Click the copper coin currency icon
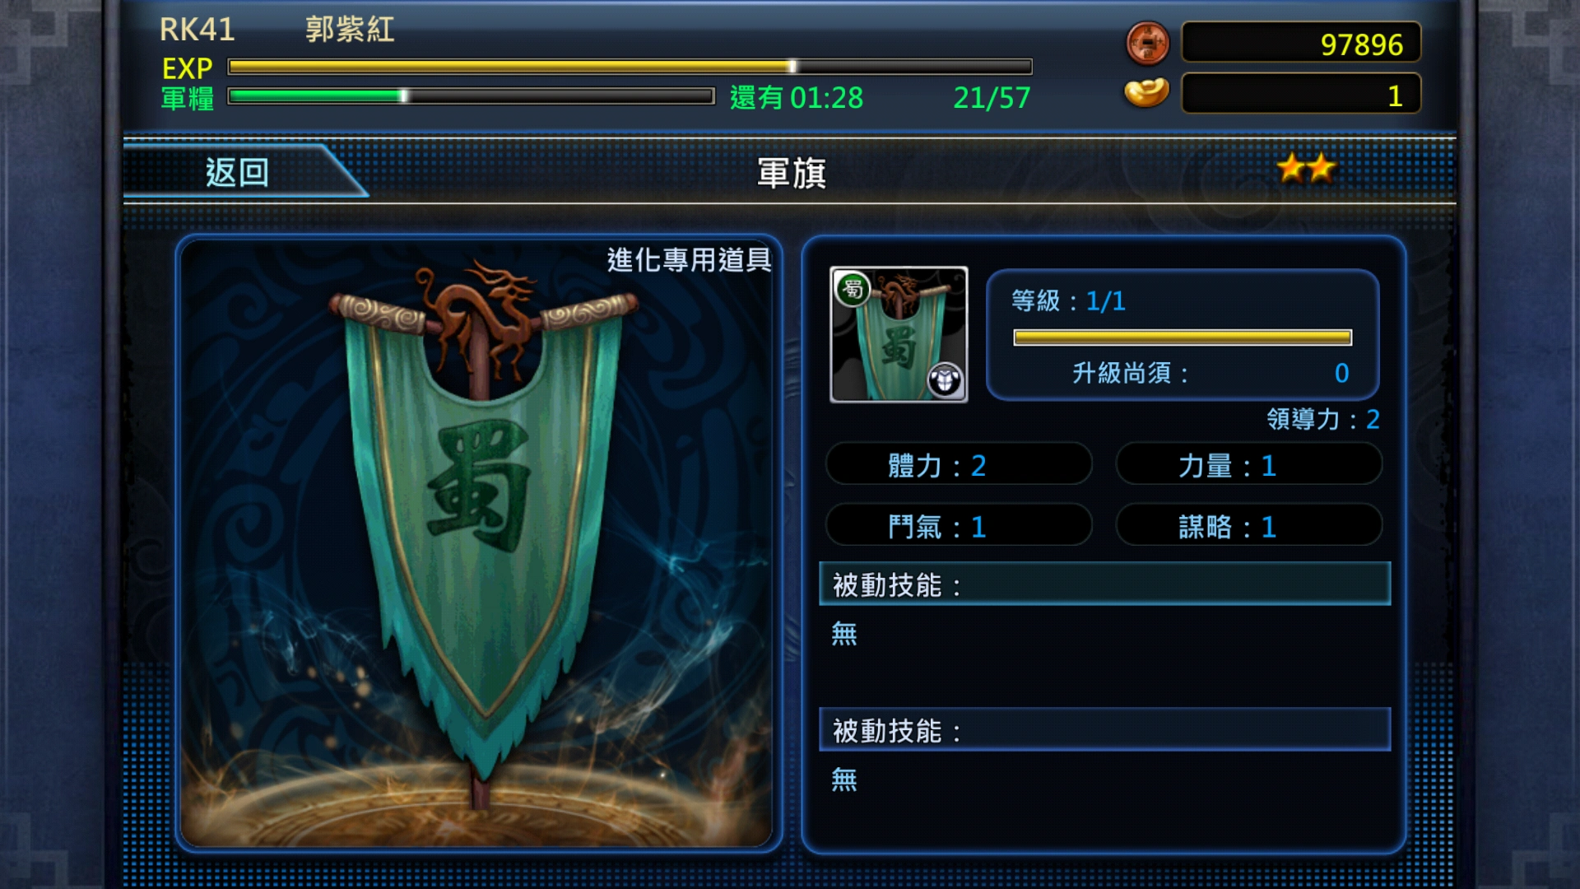Screen dimensions: 1580x889 click(x=1147, y=43)
